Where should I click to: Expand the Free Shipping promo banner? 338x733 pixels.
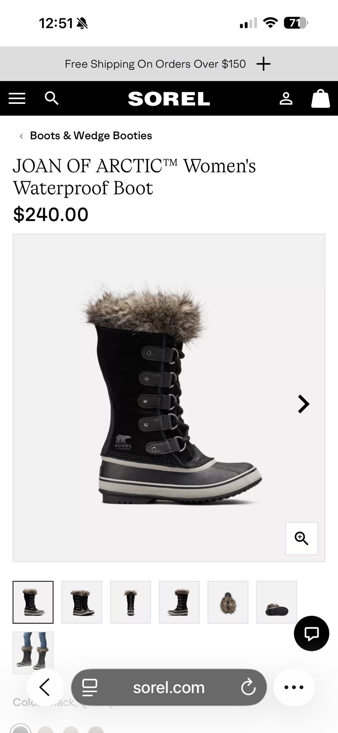pos(263,64)
